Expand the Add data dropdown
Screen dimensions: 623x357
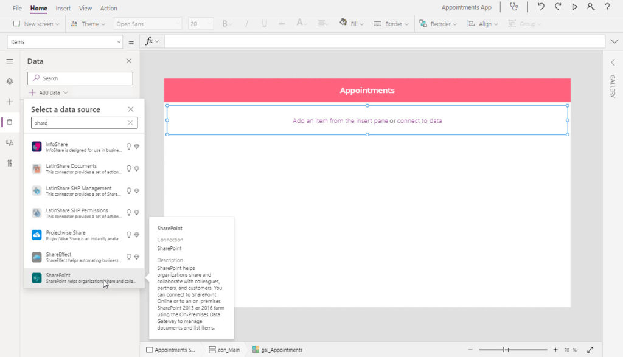(49, 92)
